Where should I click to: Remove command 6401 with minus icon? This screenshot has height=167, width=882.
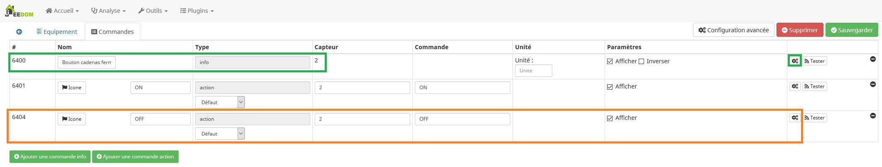point(872,84)
